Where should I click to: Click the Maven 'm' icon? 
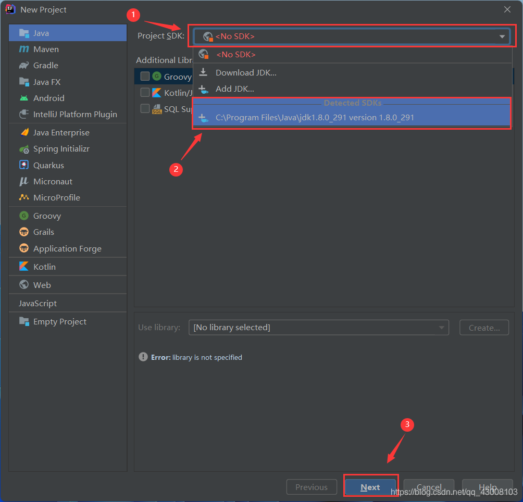point(24,49)
